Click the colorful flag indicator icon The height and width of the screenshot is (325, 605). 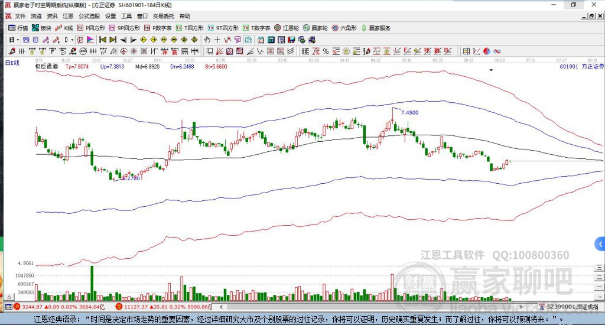90,40
